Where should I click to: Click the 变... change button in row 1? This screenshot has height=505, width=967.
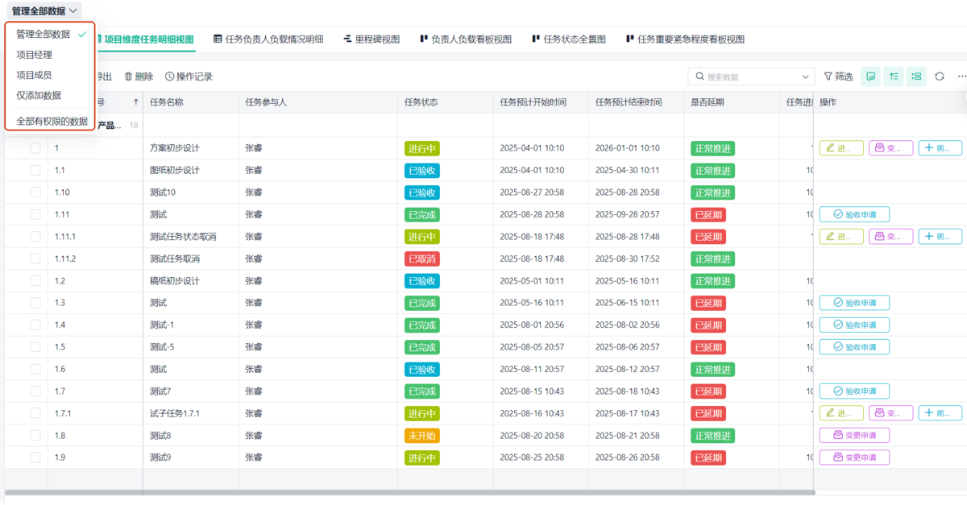(891, 148)
